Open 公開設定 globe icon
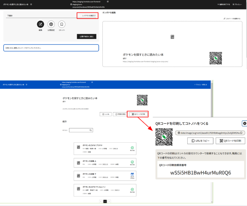The height and width of the screenshot is (206, 247). click(x=51, y=24)
